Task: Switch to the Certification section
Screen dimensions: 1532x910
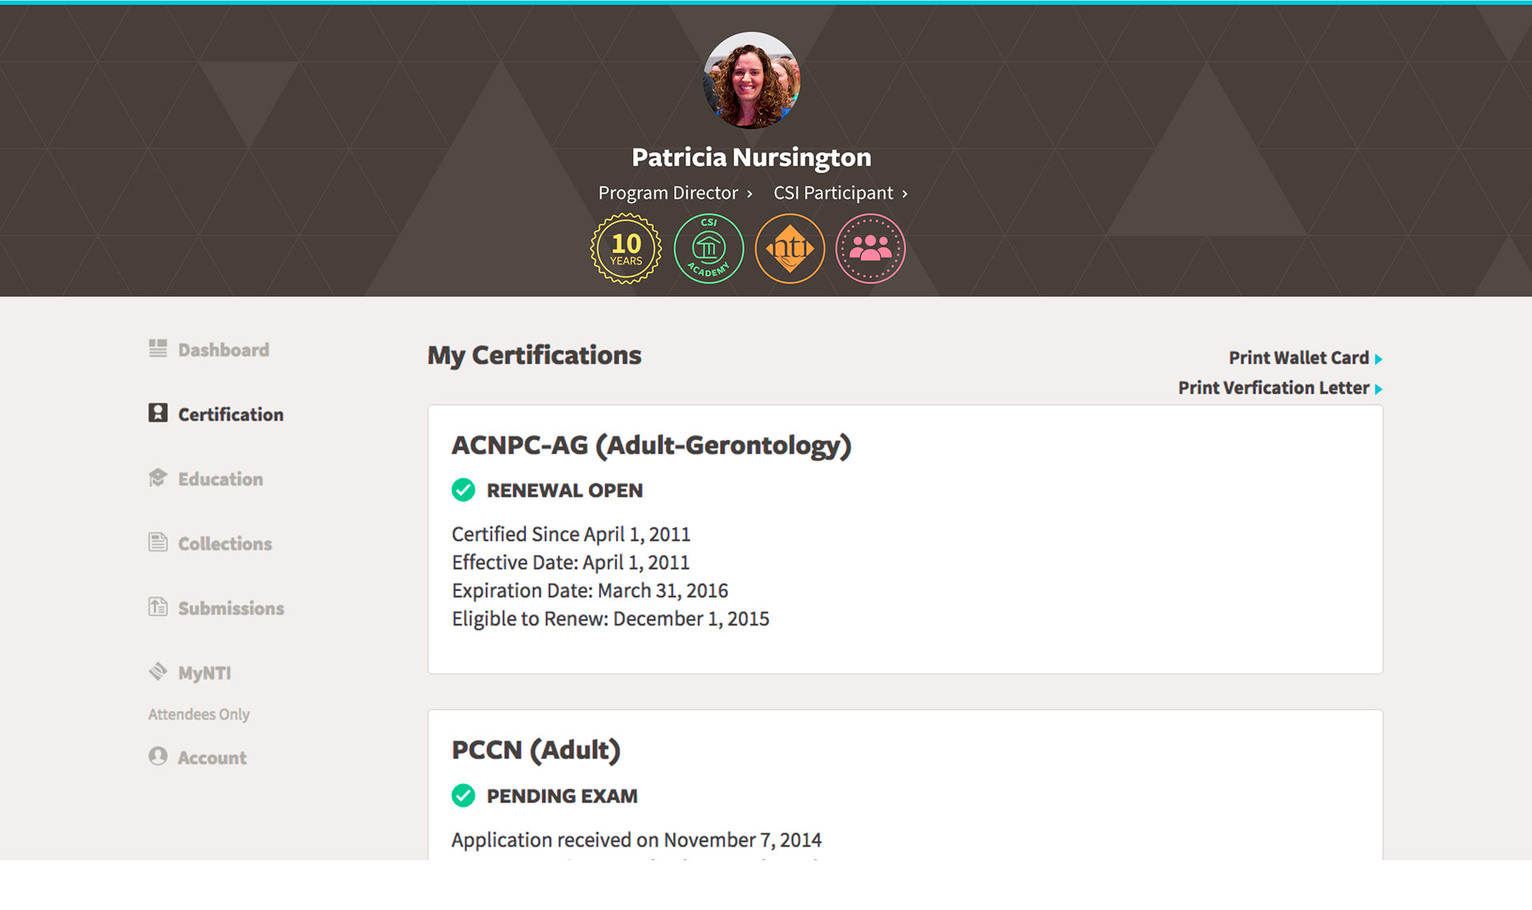Action: pyautogui.click(x=230, y=414)
